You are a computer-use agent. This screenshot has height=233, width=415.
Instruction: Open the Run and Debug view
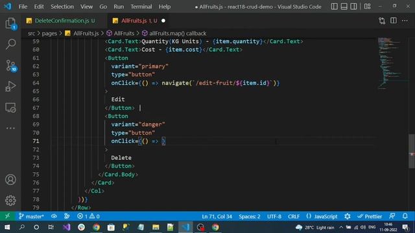click(10, 86)
